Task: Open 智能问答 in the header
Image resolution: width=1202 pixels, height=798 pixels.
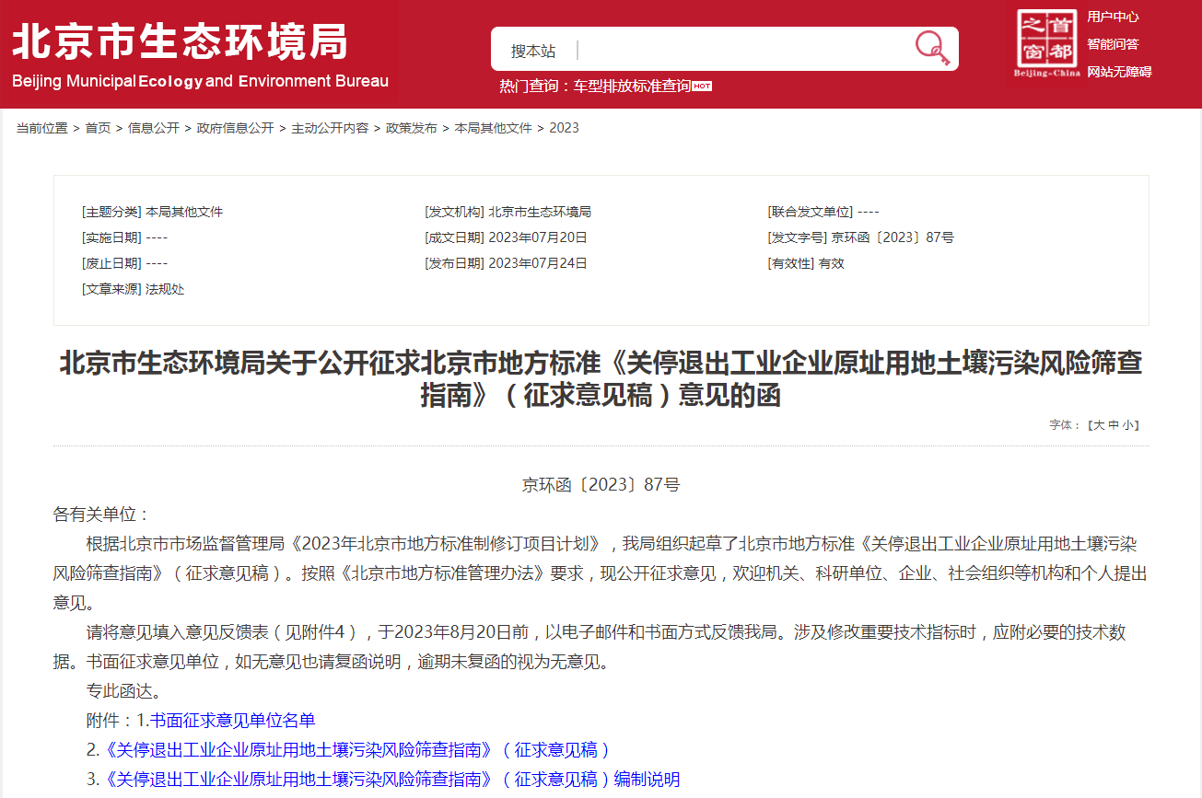Action: point(1113,44)
